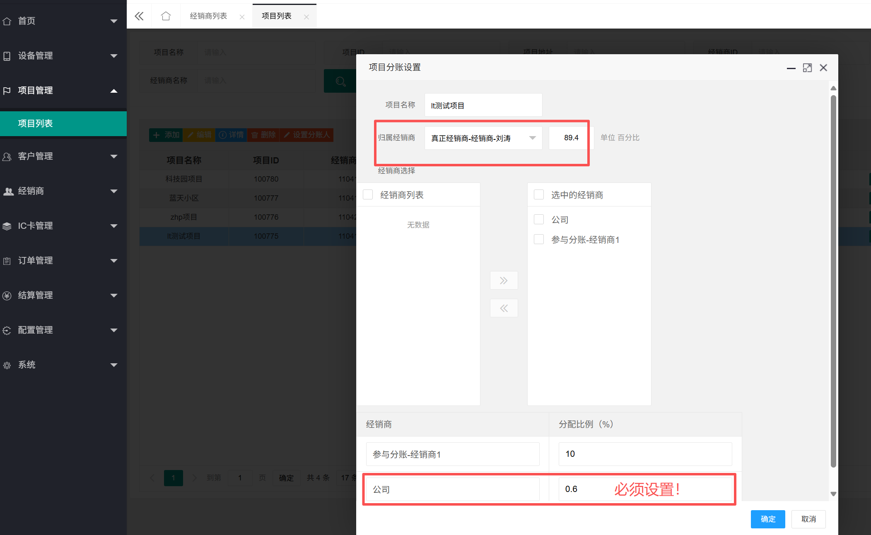Close the 项目分账设置 dialog
Screen dimensions: 871x535
tap(823, 68)
